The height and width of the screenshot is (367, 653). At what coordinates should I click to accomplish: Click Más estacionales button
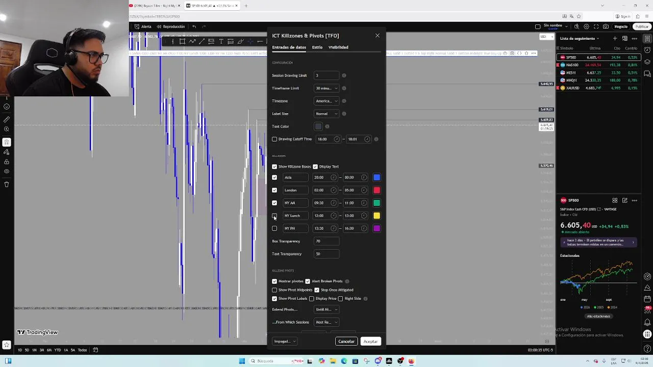tap(598, 316)
